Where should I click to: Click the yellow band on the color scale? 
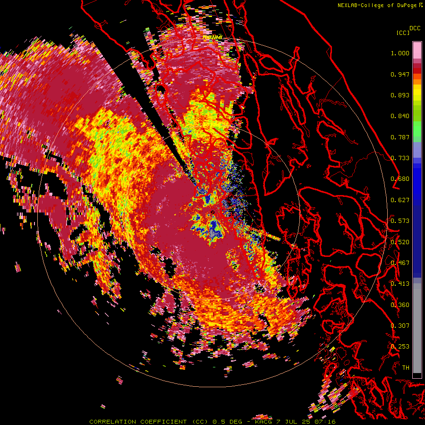(x=417, y=93)
